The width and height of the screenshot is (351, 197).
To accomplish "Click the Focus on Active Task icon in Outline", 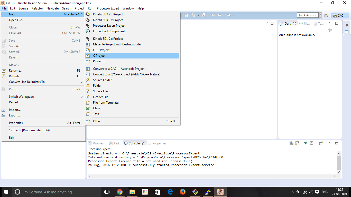I will click(x=330, y=30).
